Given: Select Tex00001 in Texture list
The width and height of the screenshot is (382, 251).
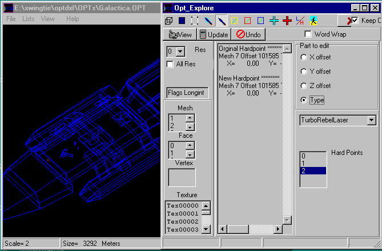Looking at the screenshot, I should [183, 213].
